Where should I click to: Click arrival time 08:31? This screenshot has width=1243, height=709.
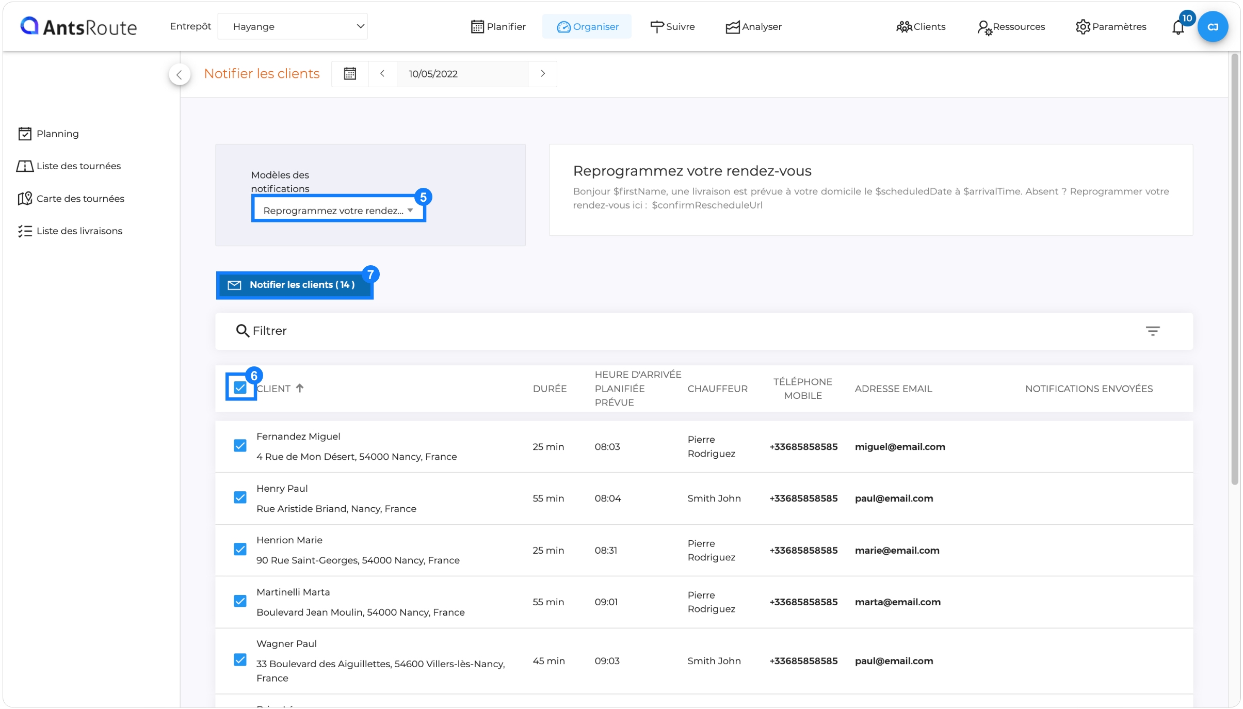606,551
